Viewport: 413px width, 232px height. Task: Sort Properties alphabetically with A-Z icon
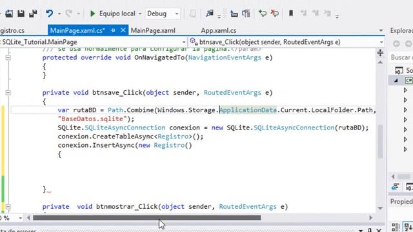point(408,227)
